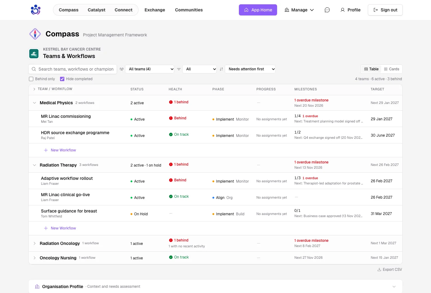This screenshot has width=431, height=293.
Task: Click Export CSV
Action: point(390,270)
